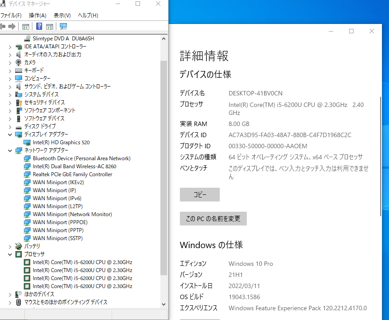Click the show/hide console tree toolbar icon
389x320 pixels.
[26, 27]
